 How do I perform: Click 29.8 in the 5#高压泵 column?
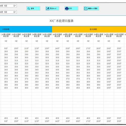point(99,54)
